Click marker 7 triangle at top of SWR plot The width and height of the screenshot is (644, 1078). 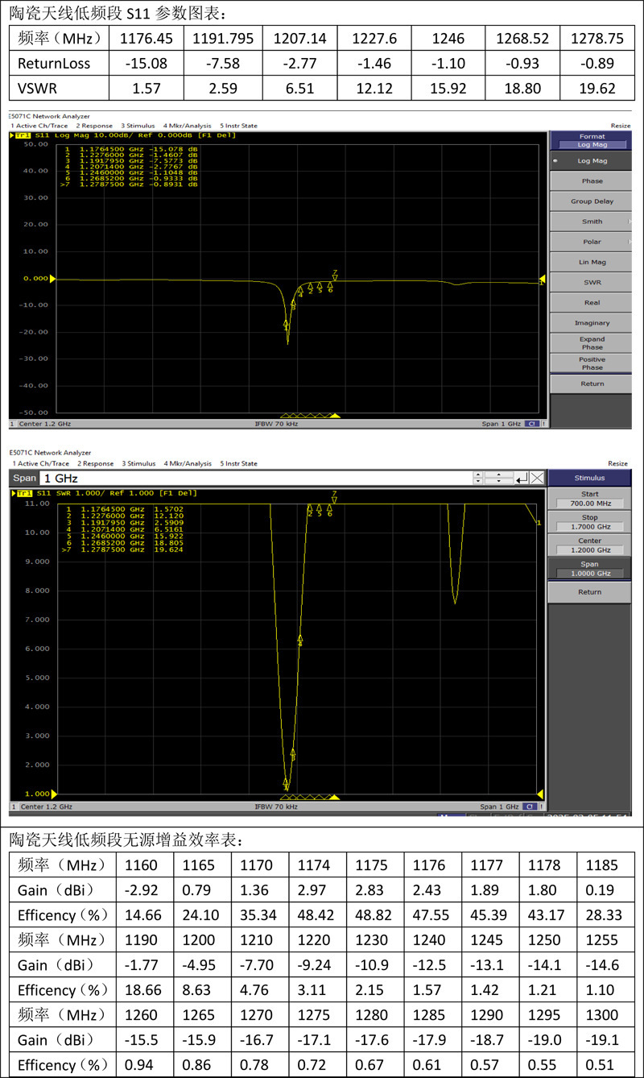tap(334, 498)
